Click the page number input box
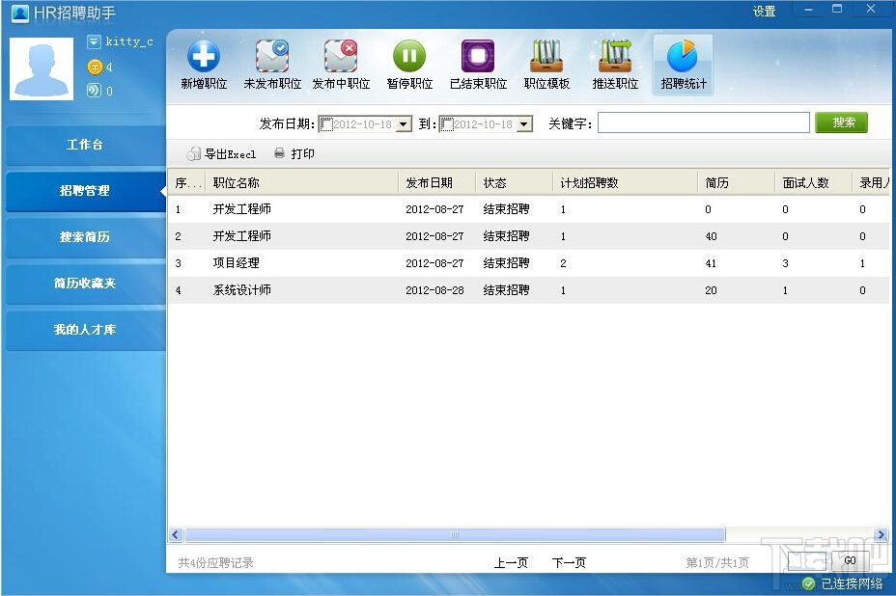 (807, 561)
